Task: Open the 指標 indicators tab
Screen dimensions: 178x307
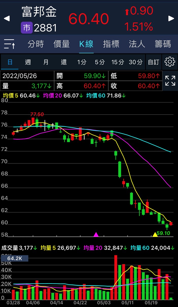Action: [x=111, y=44]
